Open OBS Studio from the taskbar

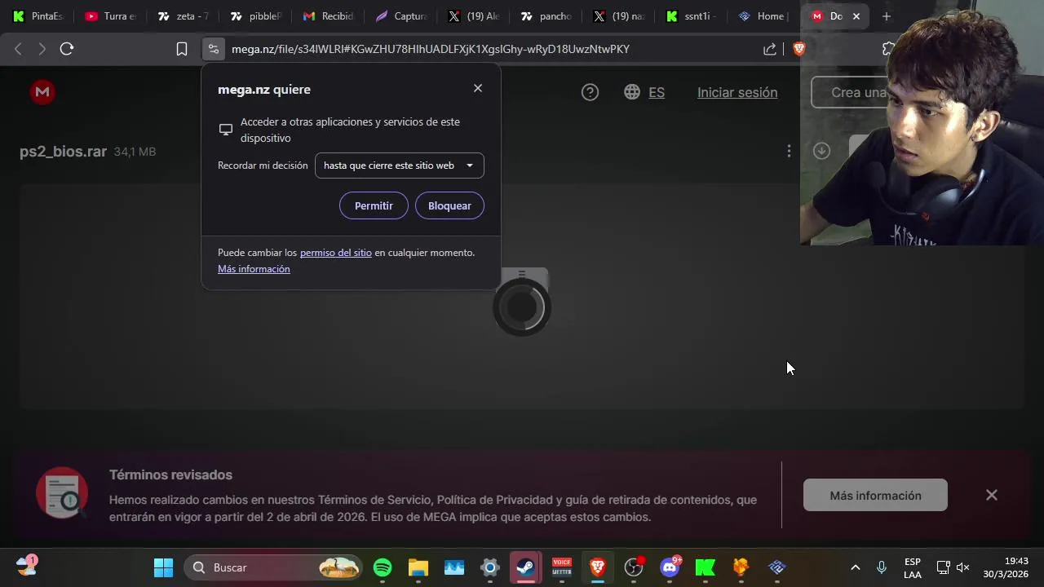pos(634,567)
